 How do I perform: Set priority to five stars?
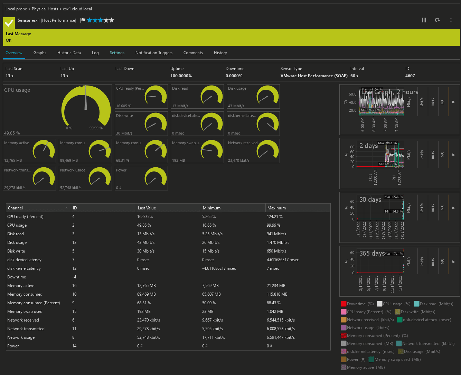coord(111,20)
